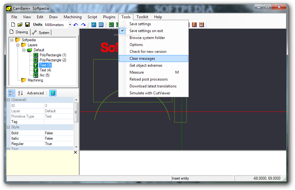
Task: Collapse the Layers tree node
Action: [18, 45]
